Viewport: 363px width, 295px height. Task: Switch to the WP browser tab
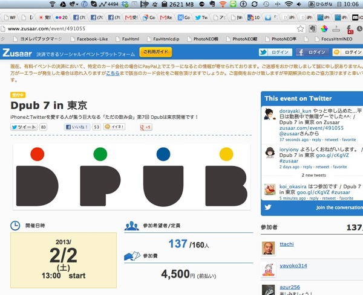(x=10, y=17)
